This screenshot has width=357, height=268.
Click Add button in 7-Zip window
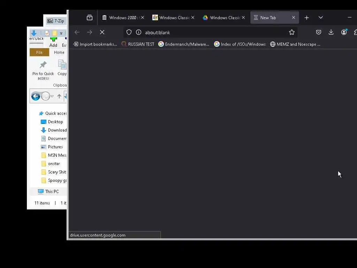click(53, 42)
